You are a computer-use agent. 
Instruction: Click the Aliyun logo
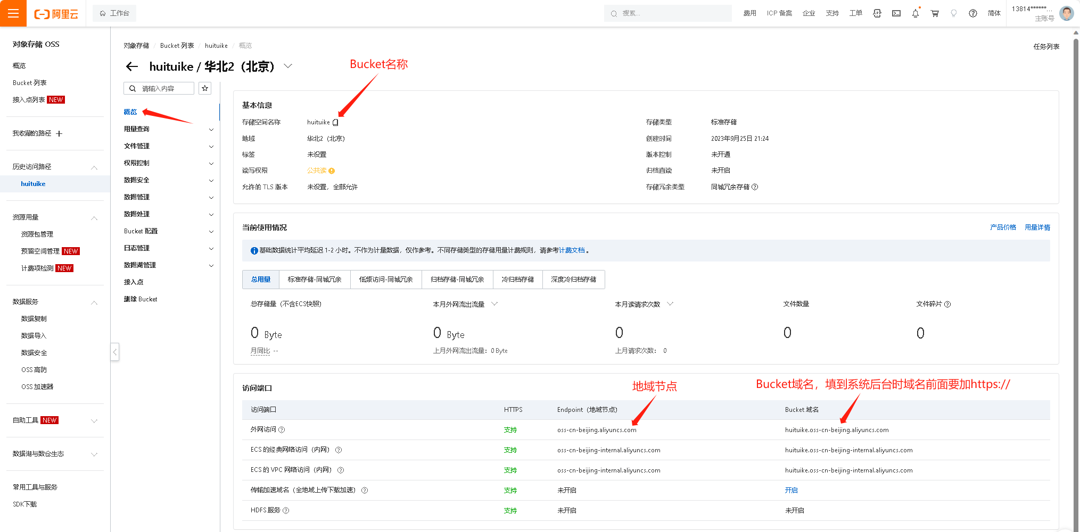point(56,14)
